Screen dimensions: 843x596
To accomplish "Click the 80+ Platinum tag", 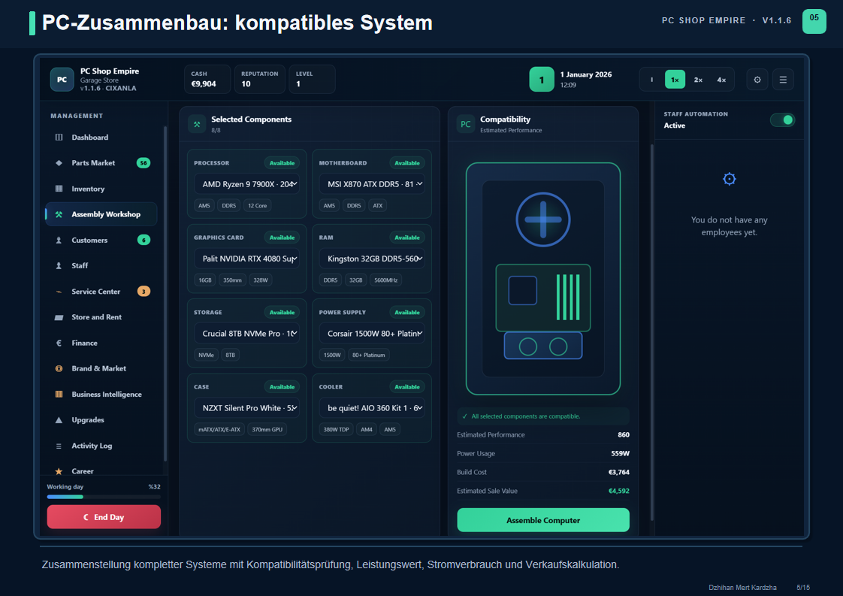I will coord(369,355).
